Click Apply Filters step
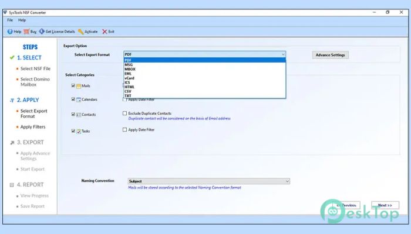The height and width of the screenshot is (234, 411). (x=33, y=127)
